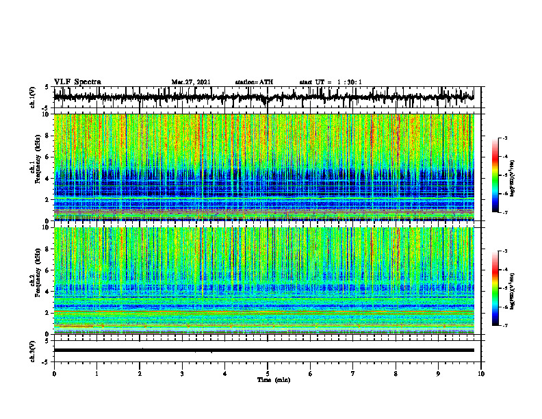Viewport: 542px width, 419px height.
Task: Click the 'VLF Spectra' title text
Action: pyautogui.click(x=77, y=82)
